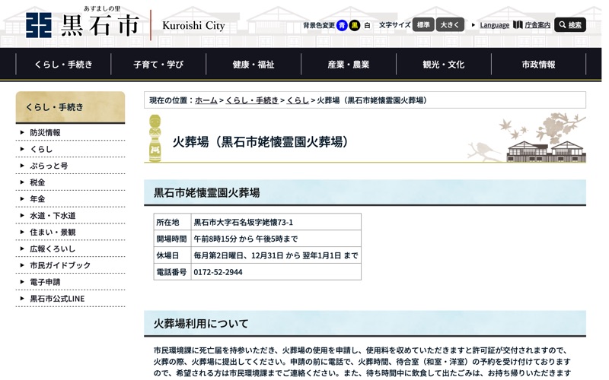609x380 pixels.
Task: Click the 開場時間 table label
Action: [x=171, y=239]
